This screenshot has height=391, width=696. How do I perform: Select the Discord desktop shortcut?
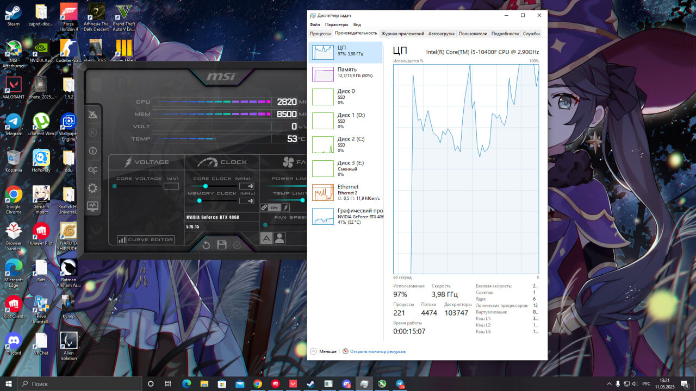(x=14, y=344)
